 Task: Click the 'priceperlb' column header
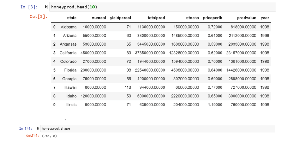212,18
